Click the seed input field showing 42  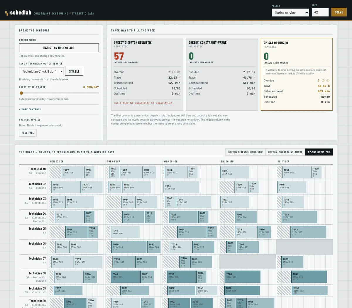pyautogui.click(x=320, y=12)
